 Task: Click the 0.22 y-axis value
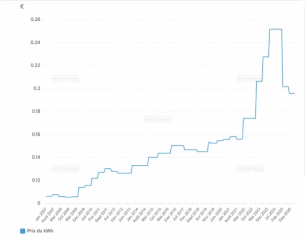(36, 66)
